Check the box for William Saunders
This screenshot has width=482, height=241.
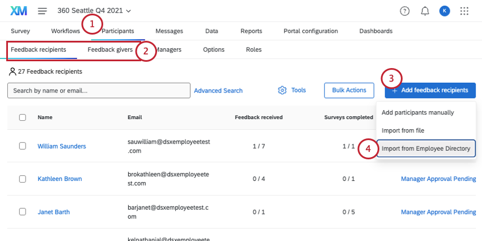(23, 146)
